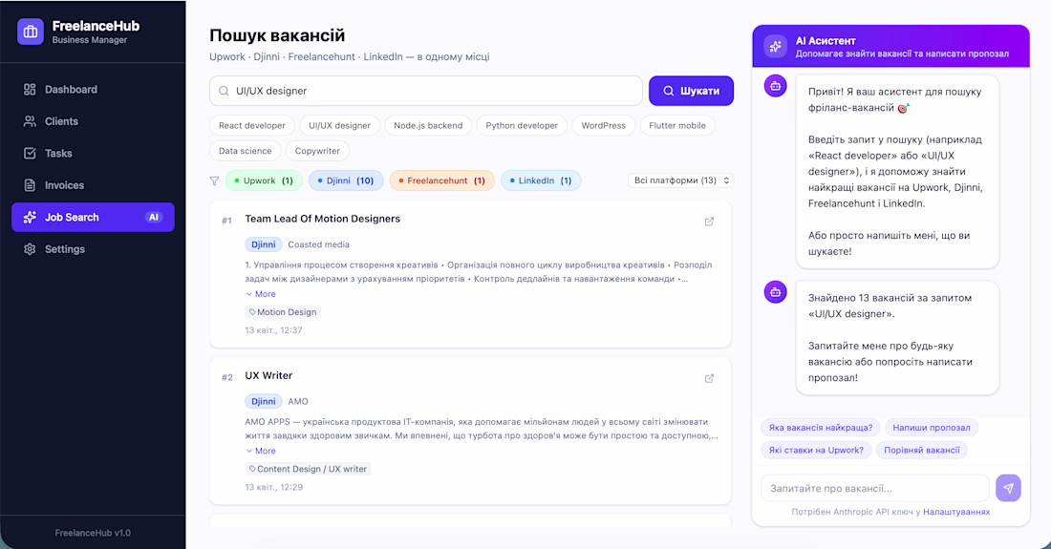Click the AI Асистент header sparkle icon
This screenshot has height=549, width=1051.
[776, 46]
